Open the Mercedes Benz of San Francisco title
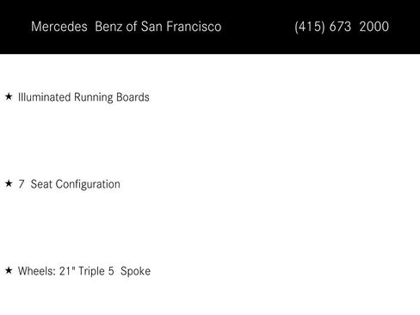 127,27
